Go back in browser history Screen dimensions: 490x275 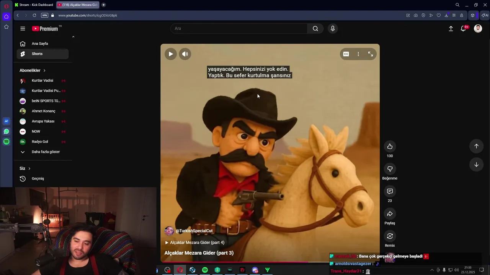18,15
